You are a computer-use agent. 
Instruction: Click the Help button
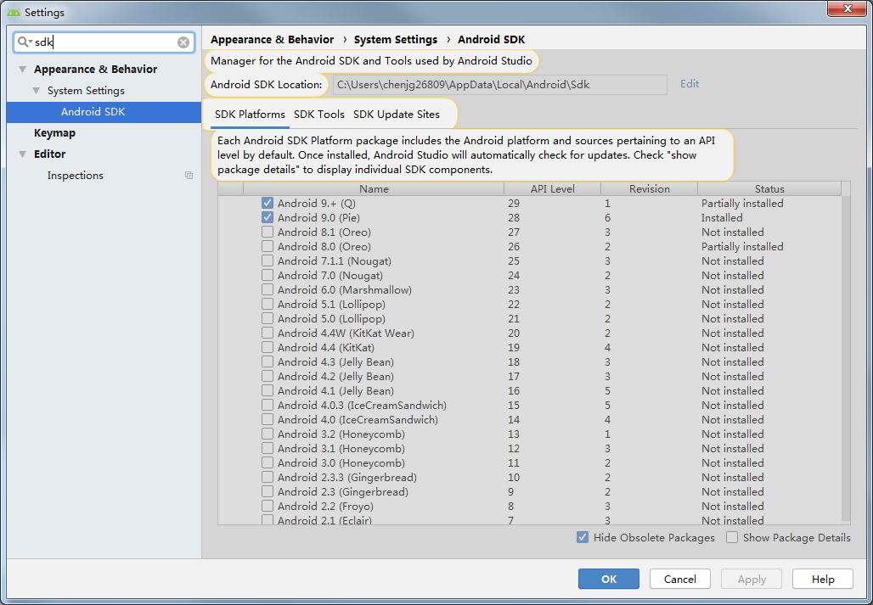coord(823,579)
